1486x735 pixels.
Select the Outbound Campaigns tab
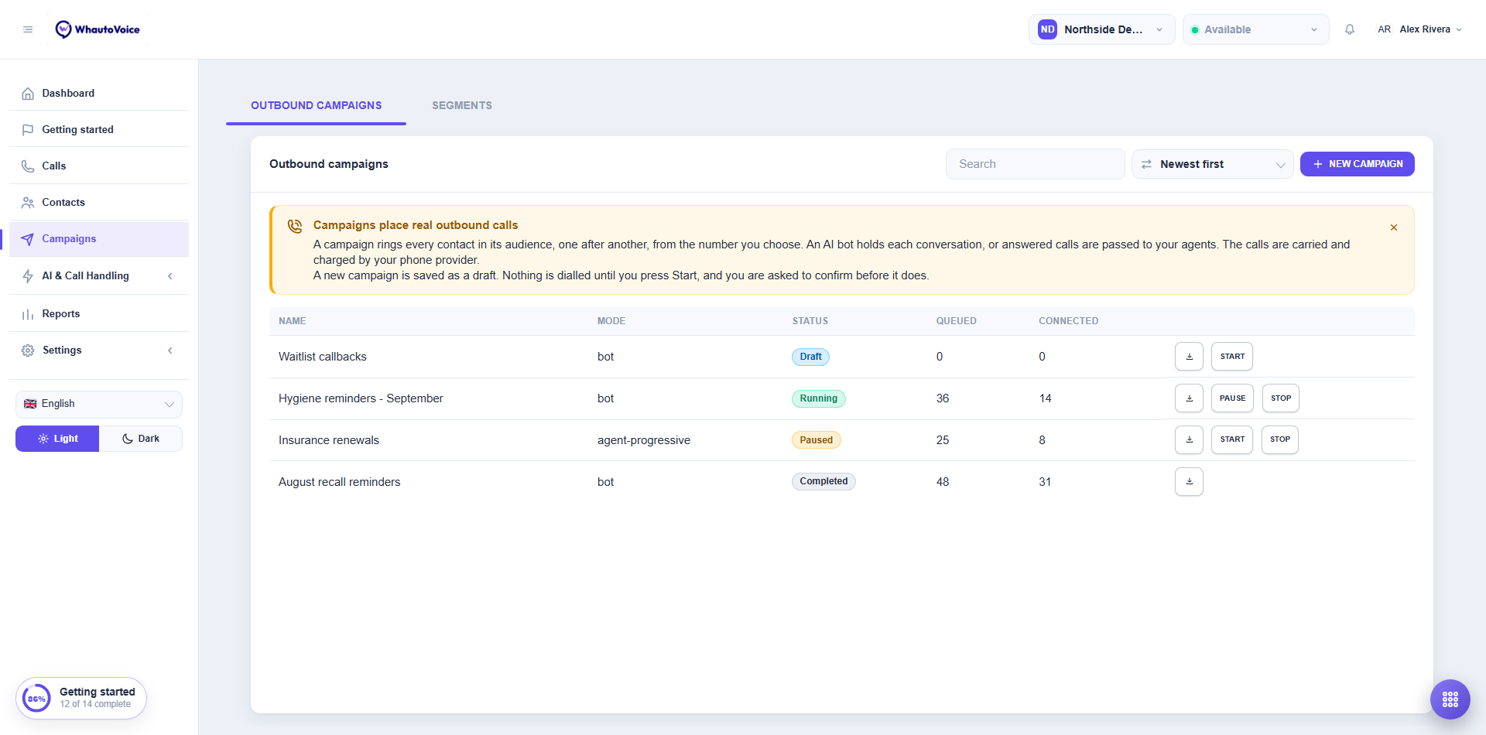coord(316,105)
